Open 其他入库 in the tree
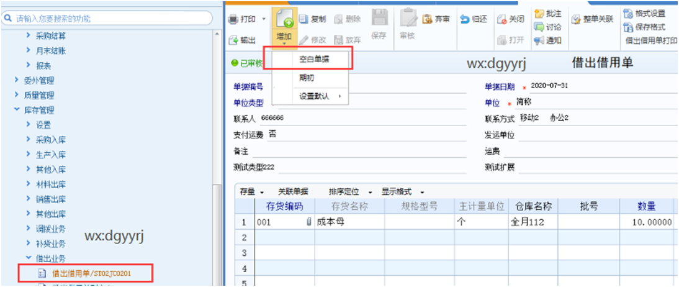This screenshot has width=679, height=287. pos(51,170)
